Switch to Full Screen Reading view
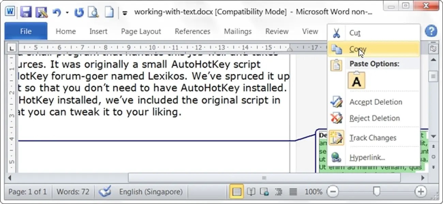This screenshot has width=443, height=204. [251, 192]
